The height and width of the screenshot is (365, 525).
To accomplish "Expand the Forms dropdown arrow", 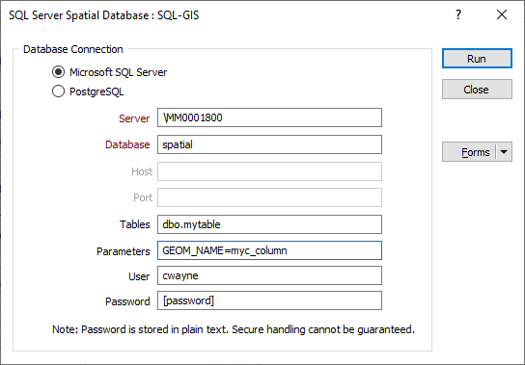I will (x=504, y=152).
